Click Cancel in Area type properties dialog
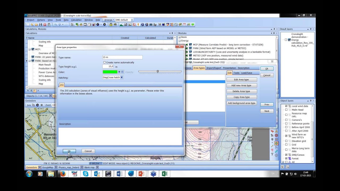The width and height of the screenshot is (340, 191). coord(88,151)
